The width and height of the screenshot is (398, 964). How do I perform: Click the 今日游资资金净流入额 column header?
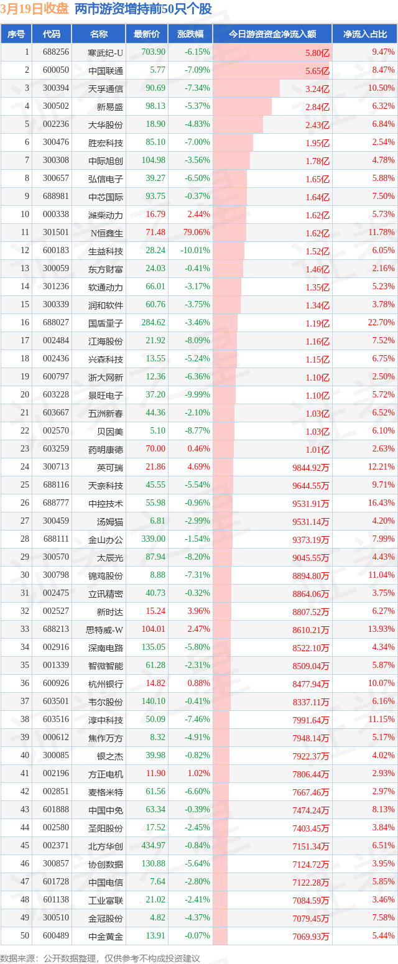pyautogui.click(x=272, y=34)
